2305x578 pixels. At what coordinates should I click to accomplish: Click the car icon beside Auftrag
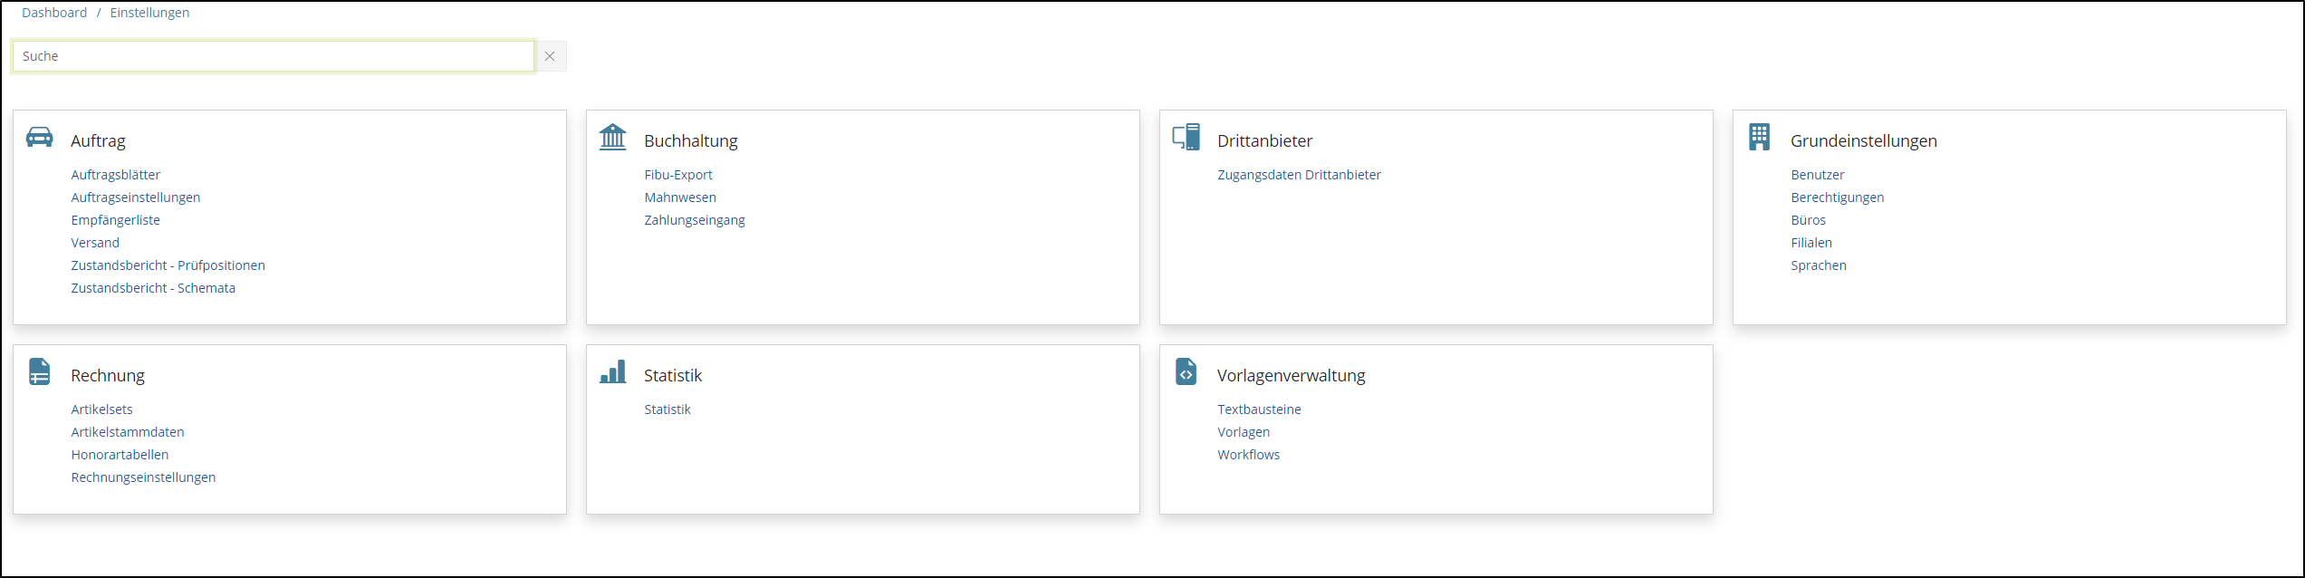(40, 138)
